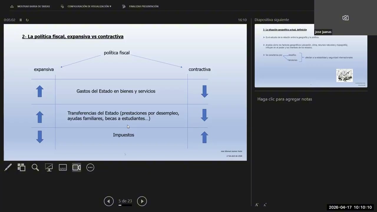Click Mostrar barra de tareas
This screenshot has height=212, width=377.
coord(30,6)
